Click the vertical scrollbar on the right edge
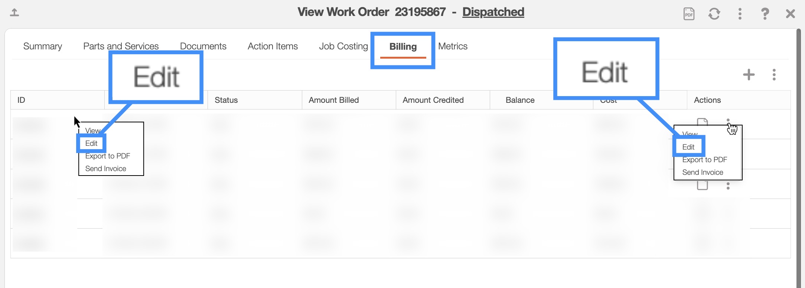The image size is (805, 288). pos(798,148)
